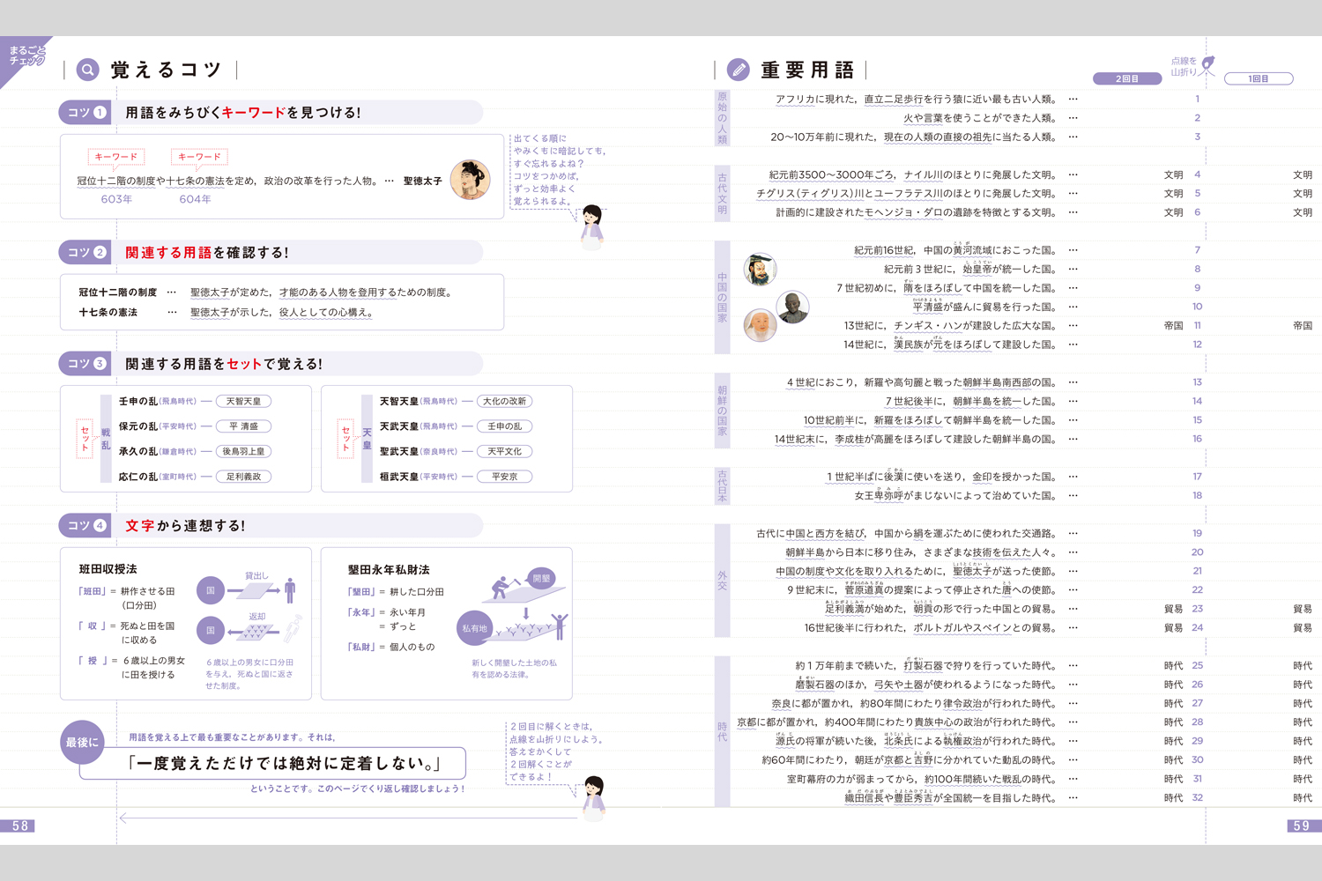Select the 聖徳太子 portrait illustration

click(470, 180)
